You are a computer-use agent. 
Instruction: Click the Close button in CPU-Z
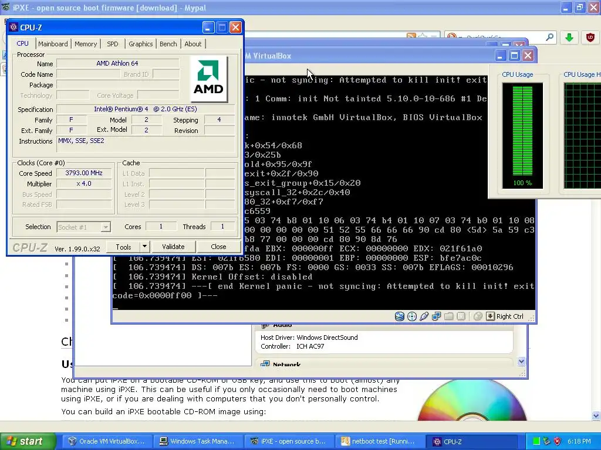click(x=218, y=247)
